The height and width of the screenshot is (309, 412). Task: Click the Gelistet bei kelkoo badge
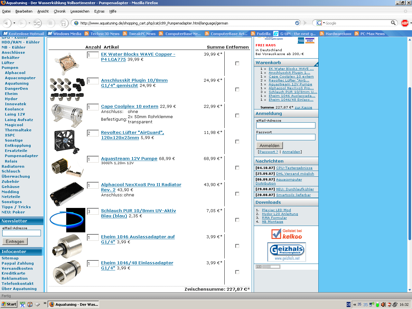286,234
